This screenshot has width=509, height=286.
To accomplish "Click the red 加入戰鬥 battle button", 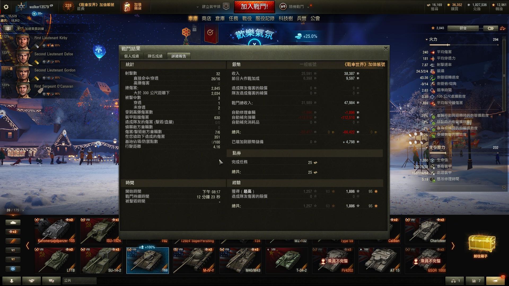I will tap(254, 7).
